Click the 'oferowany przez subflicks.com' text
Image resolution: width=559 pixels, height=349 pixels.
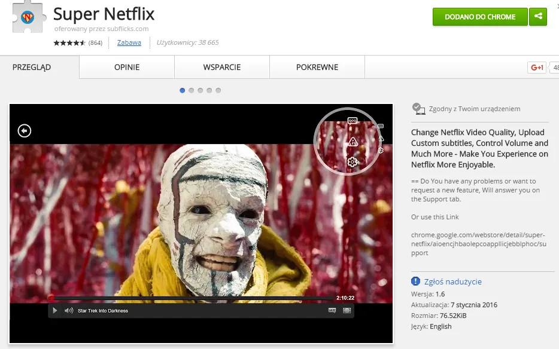pyautogui.click(x=101, y=29)
